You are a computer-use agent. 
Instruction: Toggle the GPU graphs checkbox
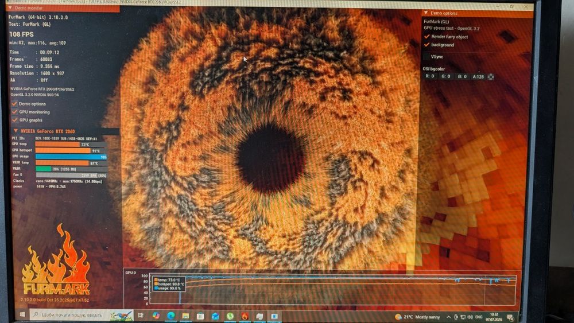tap(15, 120)
